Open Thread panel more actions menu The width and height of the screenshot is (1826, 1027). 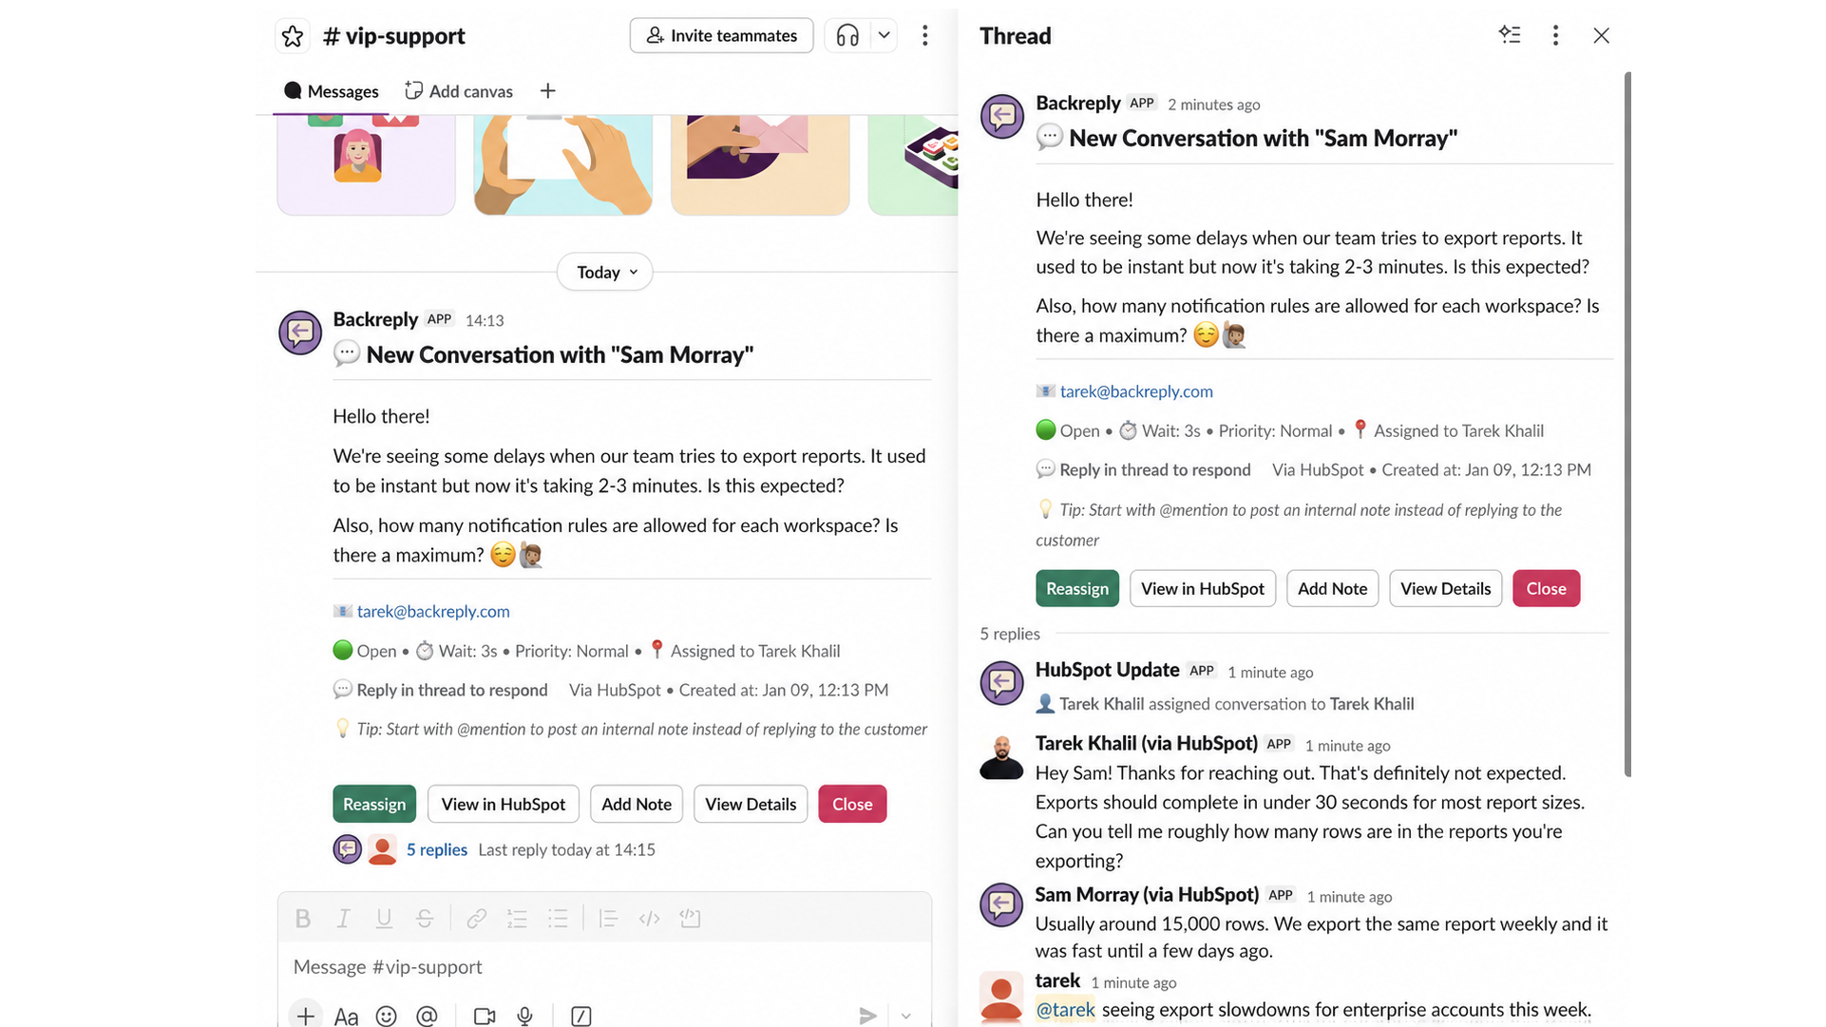(x=1555, y=36)
